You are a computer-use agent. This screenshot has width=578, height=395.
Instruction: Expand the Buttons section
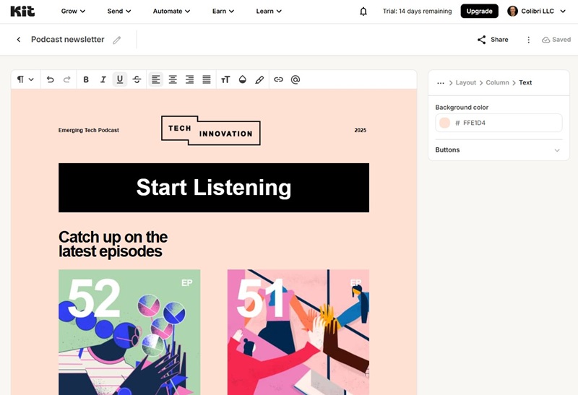[499, 150]
